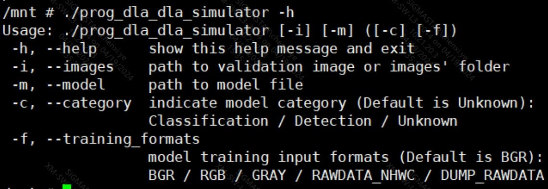Click the -m, --model option
Viewport: 548px width, 189px height.
(58, 85)
